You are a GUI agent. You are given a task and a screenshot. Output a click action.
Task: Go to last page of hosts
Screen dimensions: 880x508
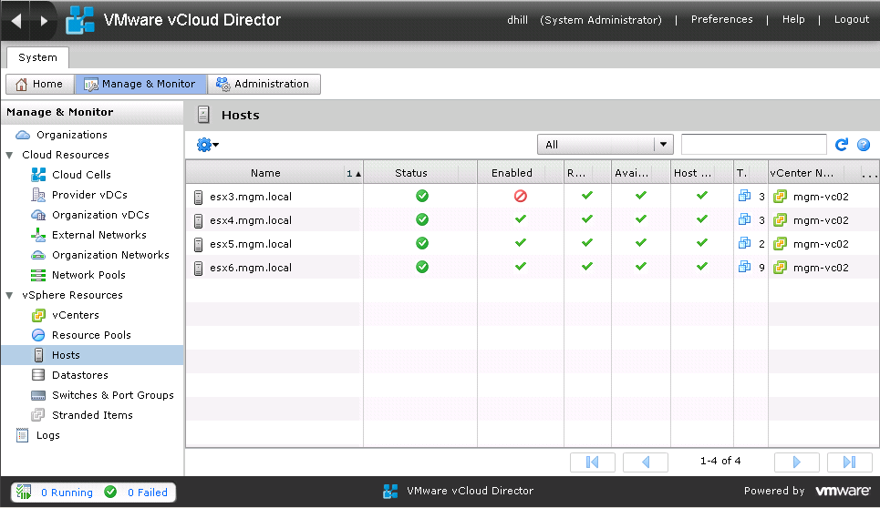tap(850, 462)
